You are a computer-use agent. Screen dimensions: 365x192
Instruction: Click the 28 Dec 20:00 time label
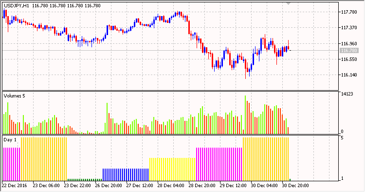click(x=202, y=186)
